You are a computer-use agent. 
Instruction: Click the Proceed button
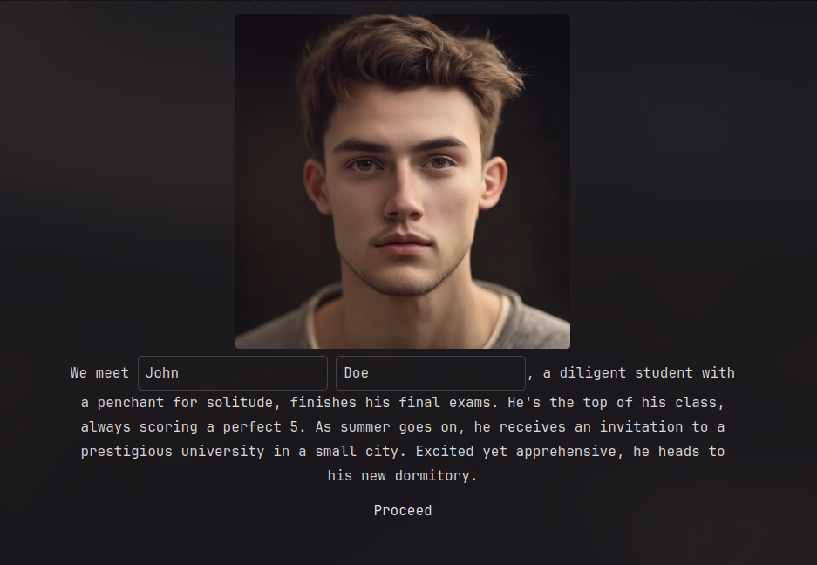pyautogui.click(x=403, y=510)
